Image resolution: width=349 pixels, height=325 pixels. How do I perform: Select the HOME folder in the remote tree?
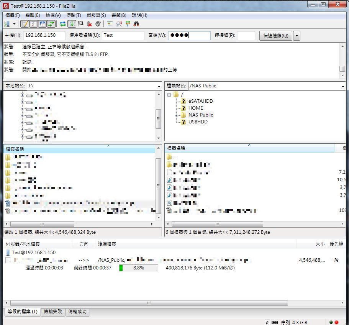196,108
